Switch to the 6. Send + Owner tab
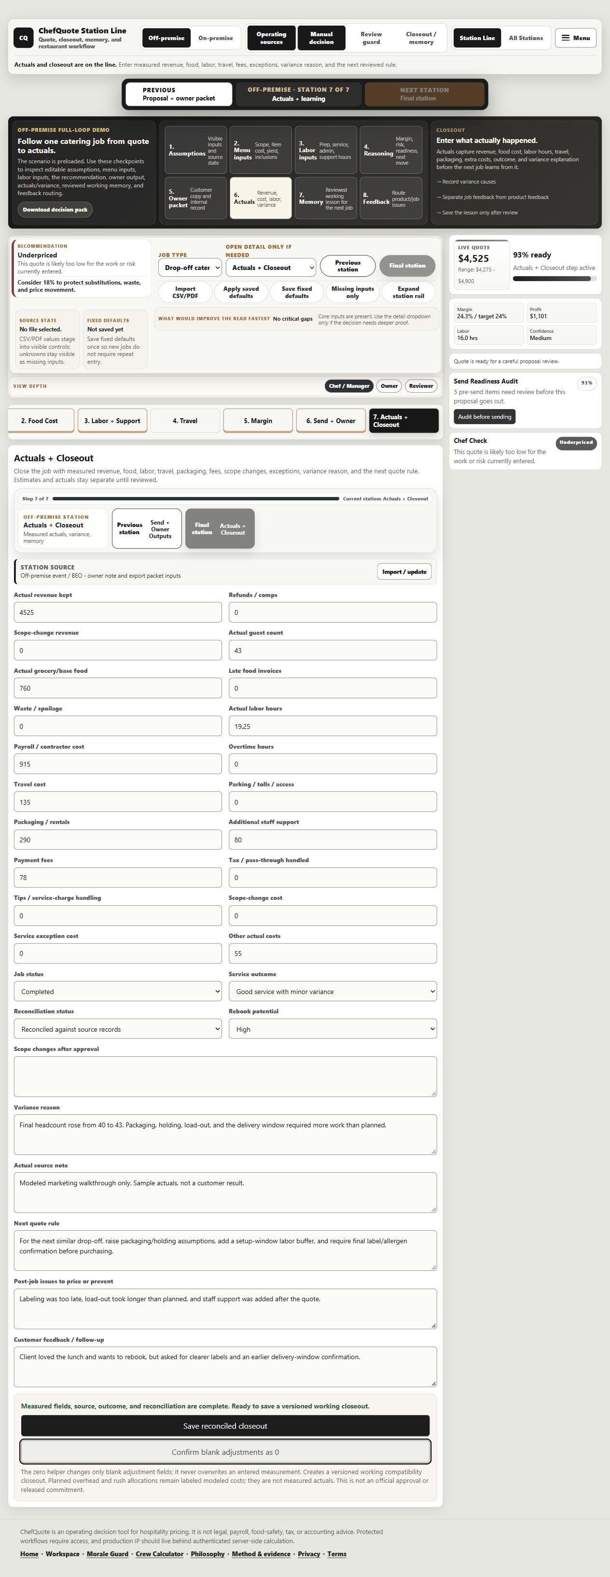The width and height of the screenshot is (610, 1577). [x=331, y=421]
